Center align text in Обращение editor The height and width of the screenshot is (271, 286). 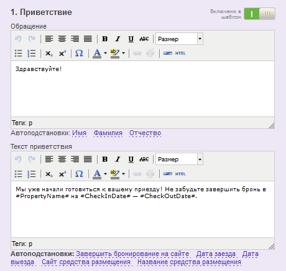pyautogui.click(x=62, y=39)
